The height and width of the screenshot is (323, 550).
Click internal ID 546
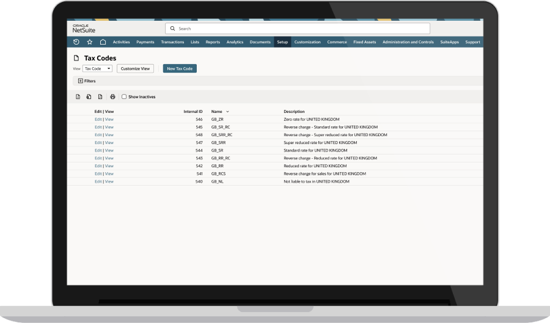point(199,120)
